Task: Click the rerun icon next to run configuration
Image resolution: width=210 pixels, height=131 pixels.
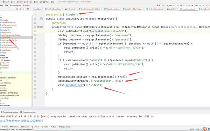Action: tap(178, 6)
